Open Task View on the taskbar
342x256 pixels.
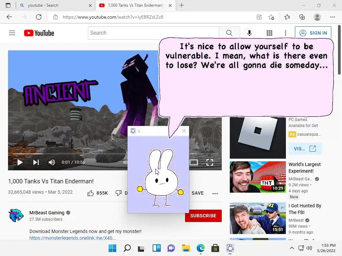(x=141, y=248)
